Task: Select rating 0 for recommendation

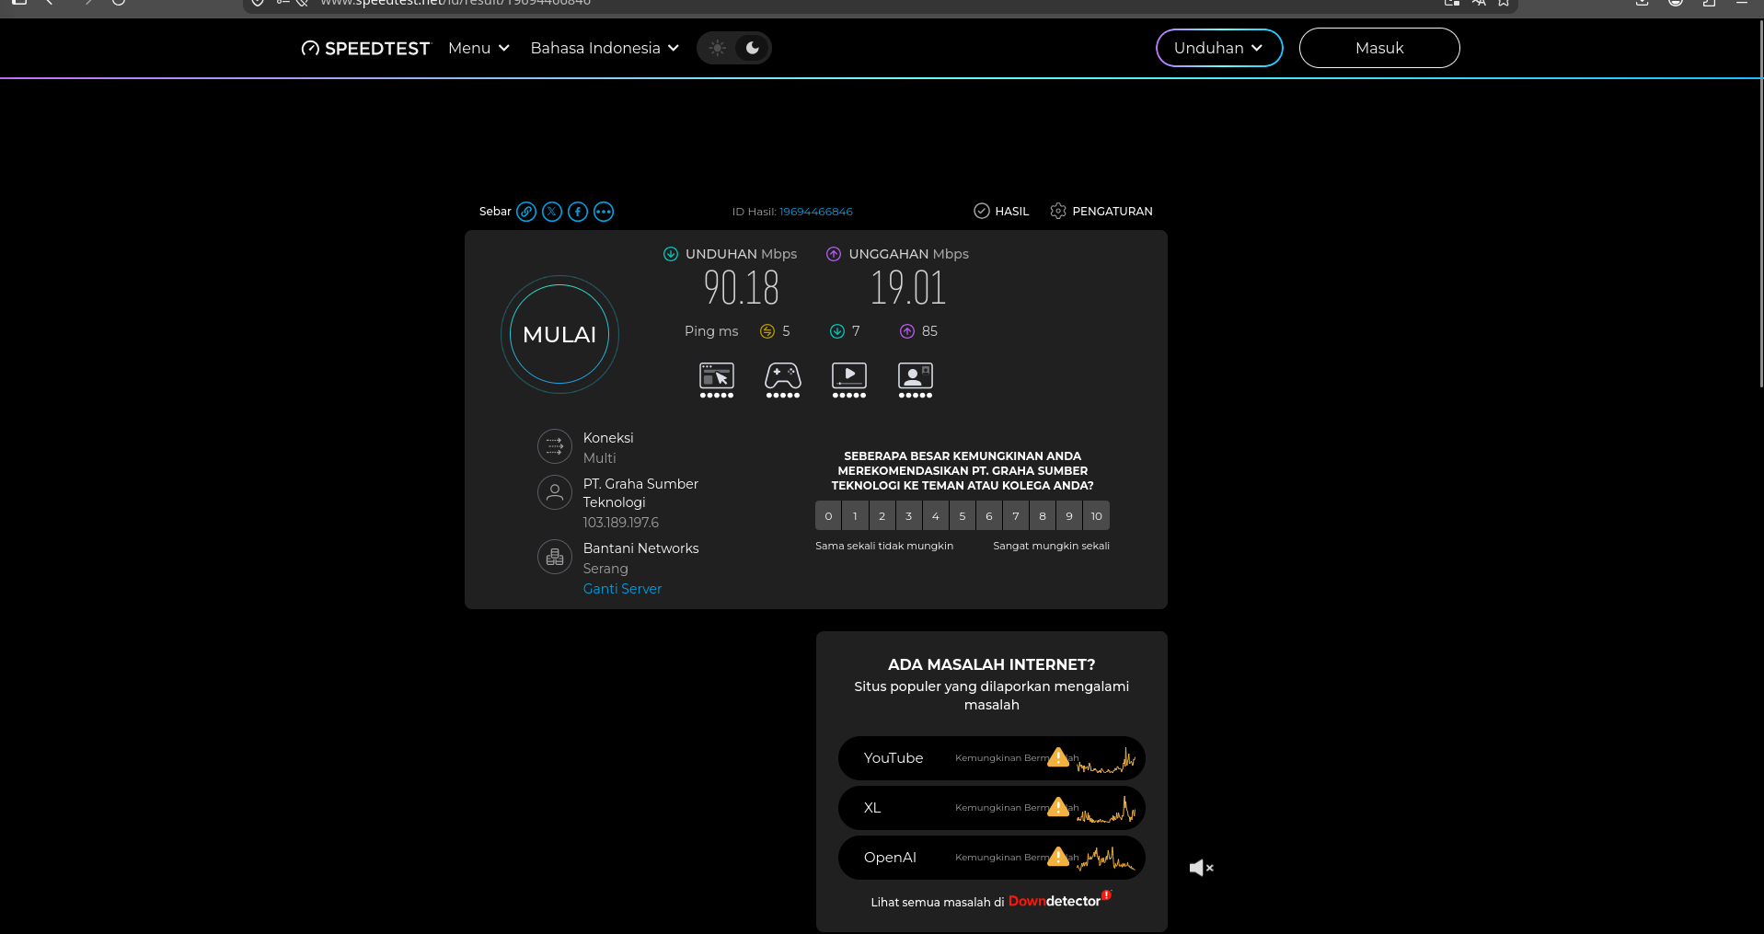Action: [828, 515]
